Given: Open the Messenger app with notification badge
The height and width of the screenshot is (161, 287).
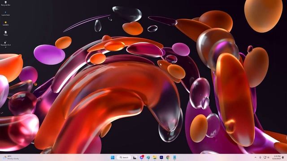Looking at the screenshot, I should [142, 157].
